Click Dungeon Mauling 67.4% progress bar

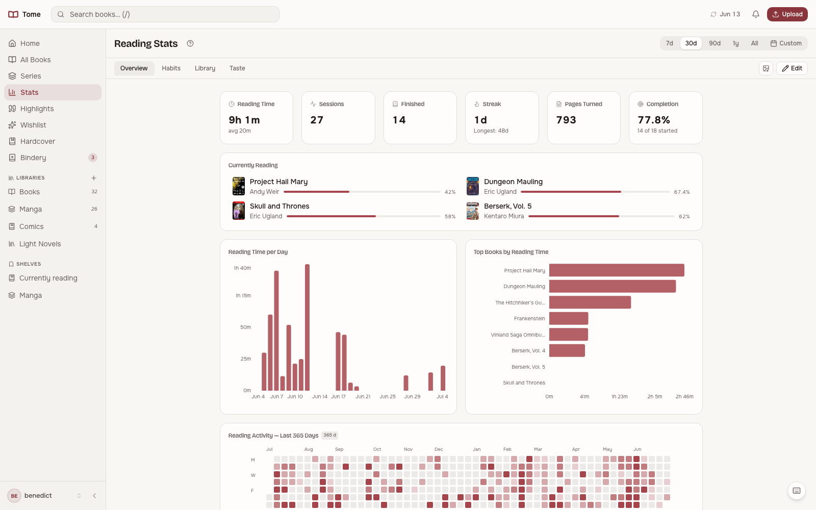click(595, 192)
